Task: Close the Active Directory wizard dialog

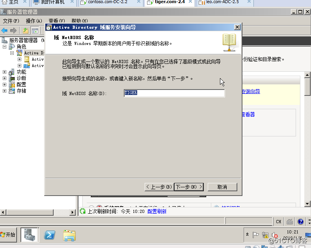Action: (x=237, y=27)
